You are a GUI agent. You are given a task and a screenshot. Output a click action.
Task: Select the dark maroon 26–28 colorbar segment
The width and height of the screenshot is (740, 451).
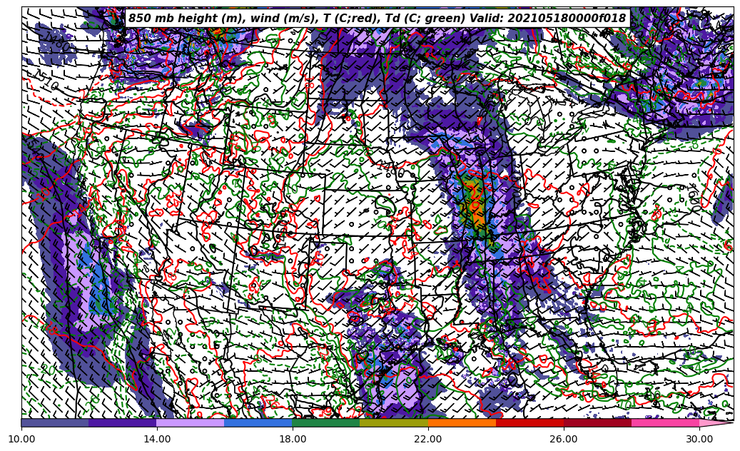(597, 422)
